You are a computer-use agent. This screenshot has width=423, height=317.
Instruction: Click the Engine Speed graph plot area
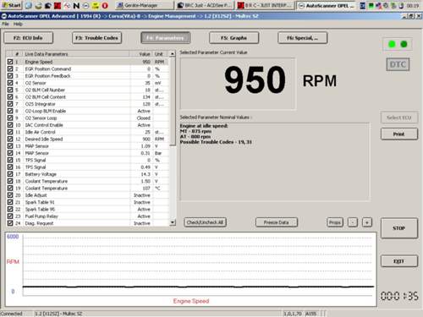(x=199, y=265)
